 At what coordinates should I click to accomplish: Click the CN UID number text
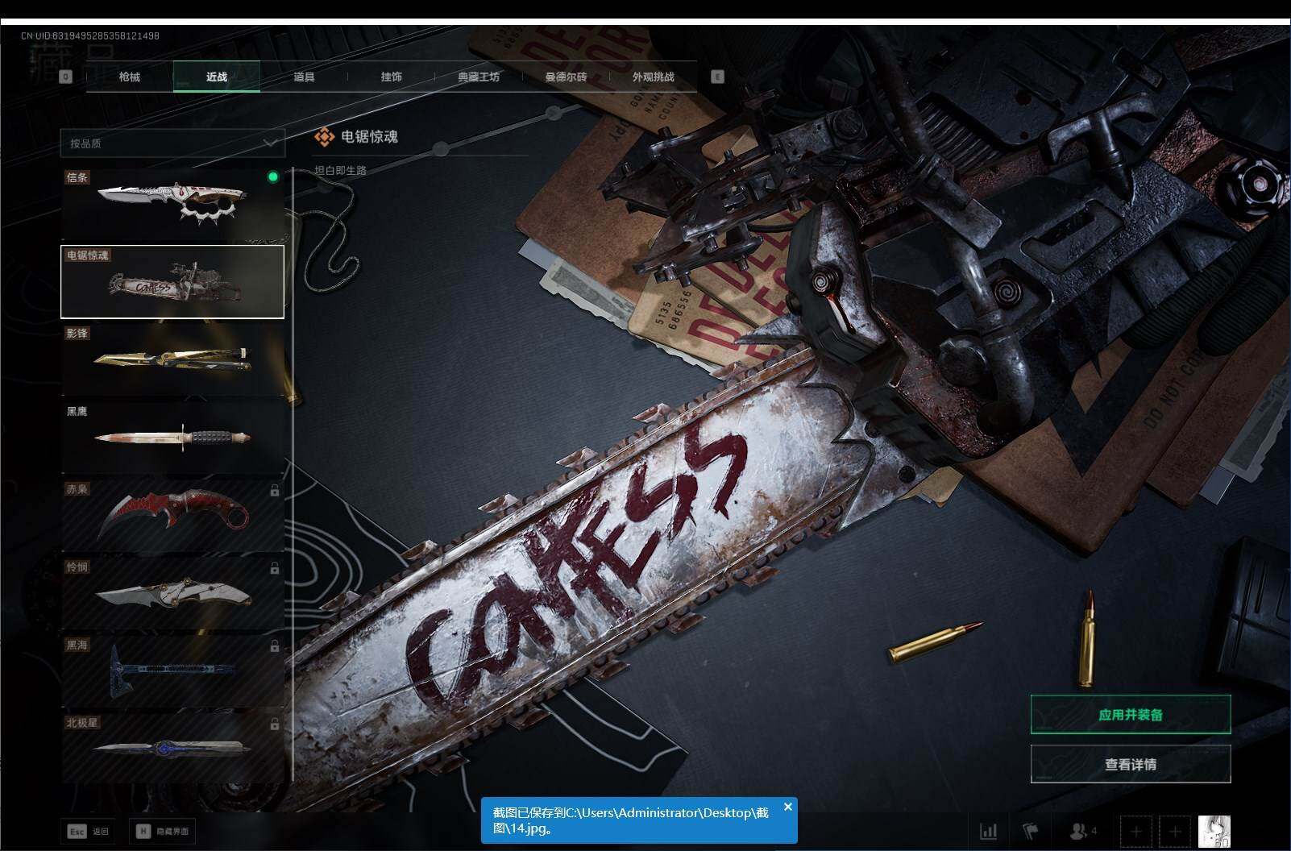click(90, 36)
